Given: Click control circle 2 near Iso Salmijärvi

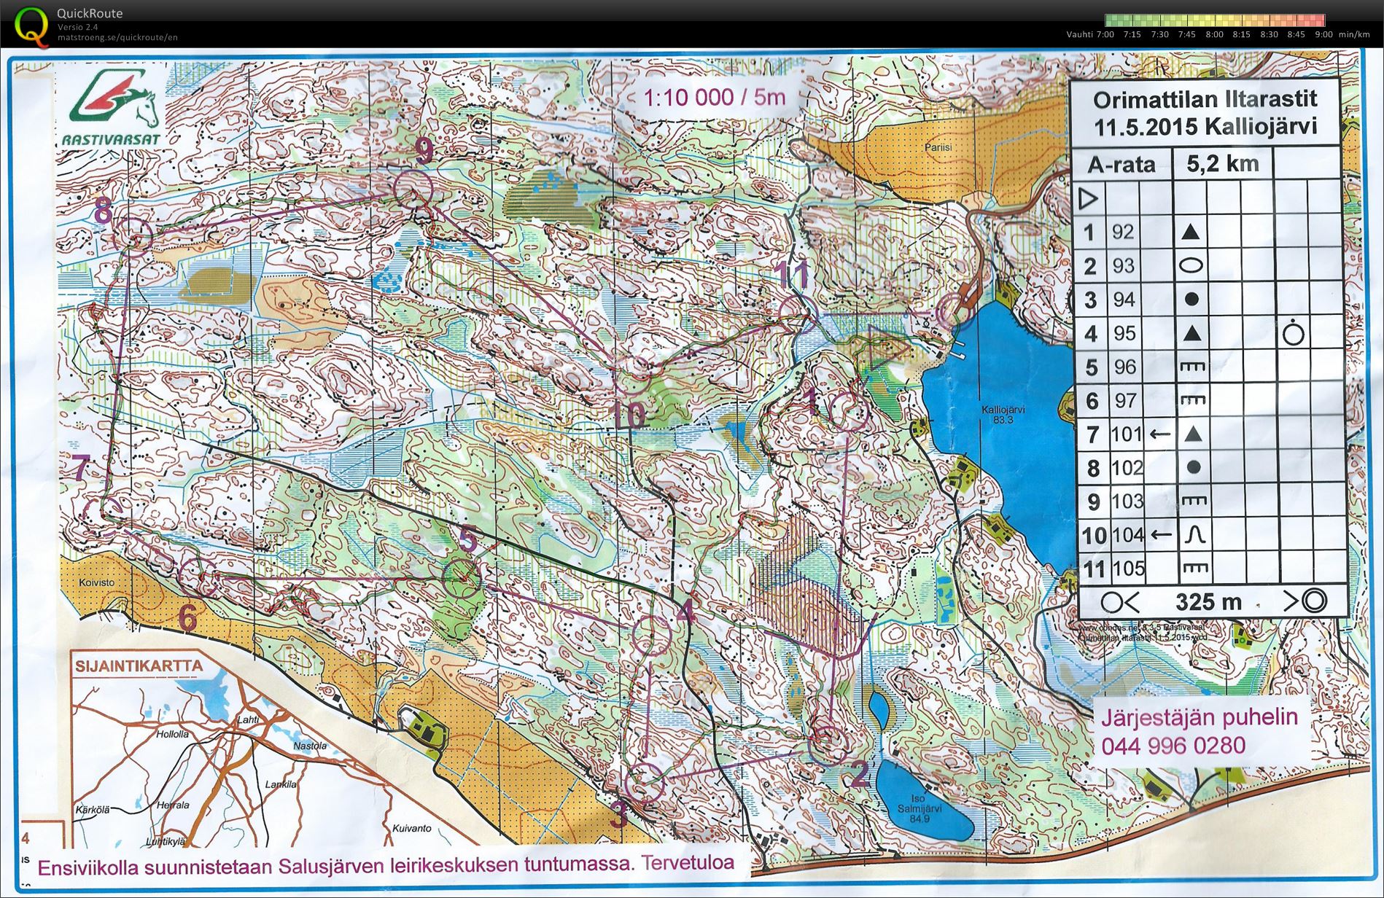Looking at the screenshot, I should [829, 745].
